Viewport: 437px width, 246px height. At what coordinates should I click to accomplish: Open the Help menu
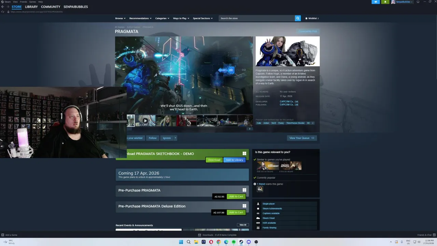click(x=40, y=2)
